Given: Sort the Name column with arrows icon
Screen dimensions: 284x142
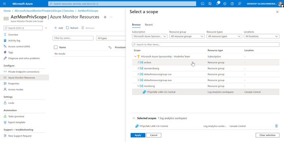Looking at the screenshot, I should click(x=110, y=47).
